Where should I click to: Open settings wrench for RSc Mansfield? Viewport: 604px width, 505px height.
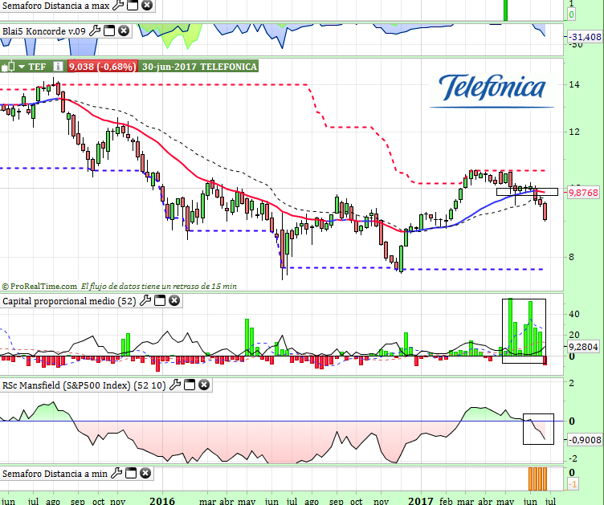175,385
